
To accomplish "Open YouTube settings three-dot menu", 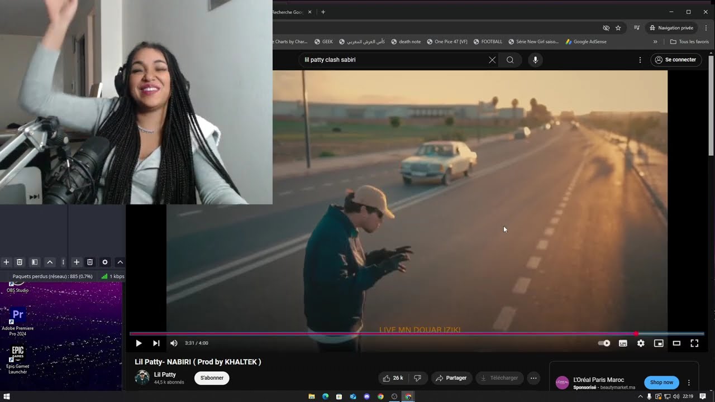I will (x=640, y=60).
